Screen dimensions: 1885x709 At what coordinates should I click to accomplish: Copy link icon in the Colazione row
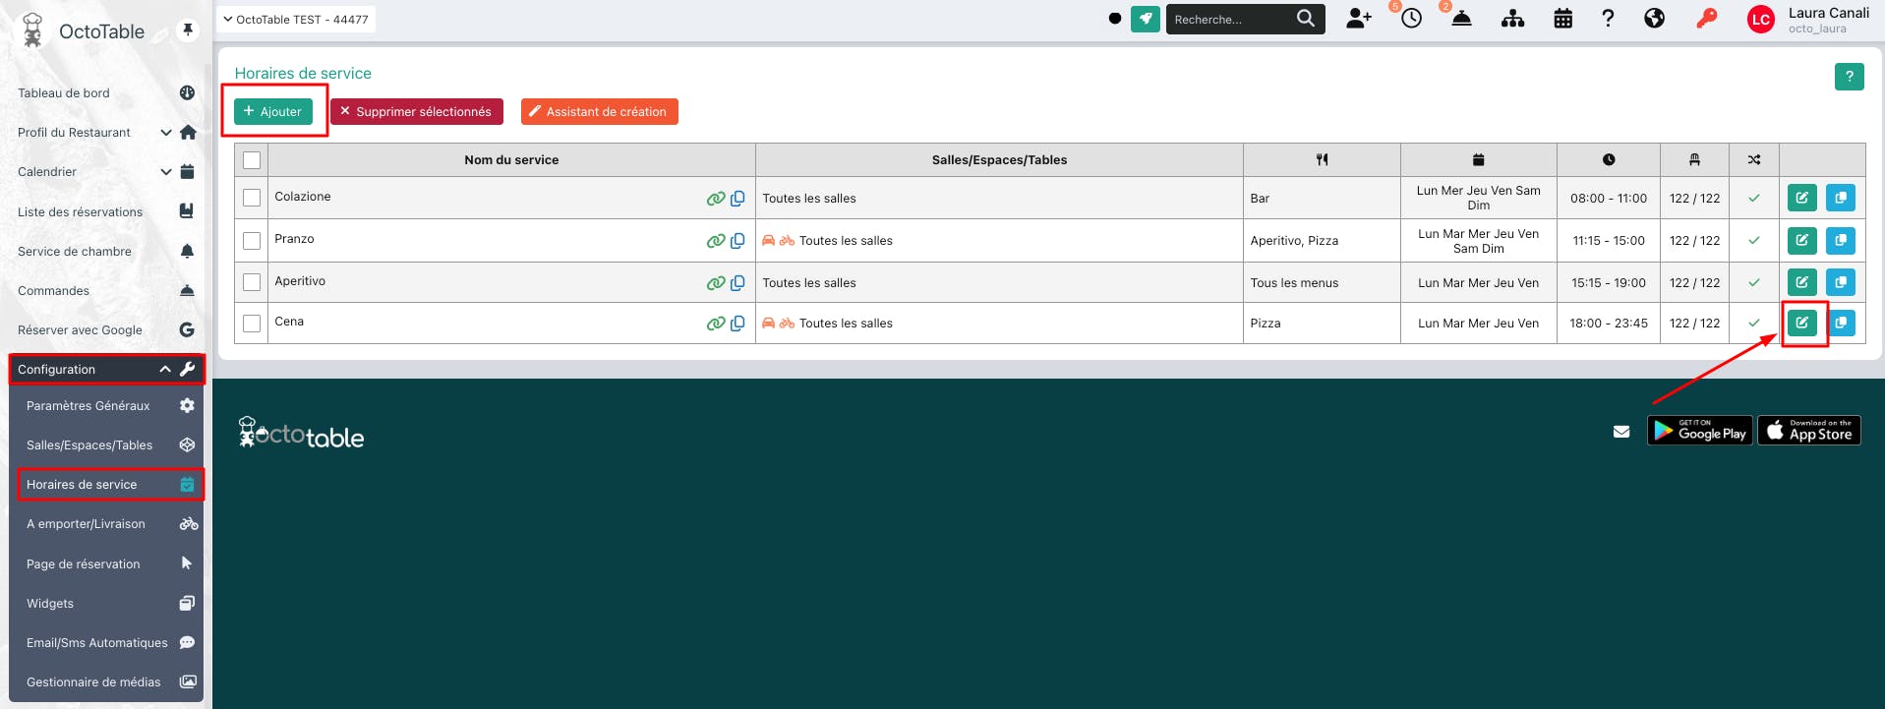pos(737,198)
